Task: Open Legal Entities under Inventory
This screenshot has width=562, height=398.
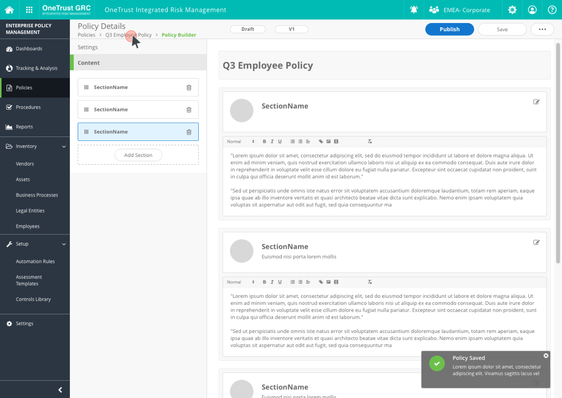Action: [30, 211]
